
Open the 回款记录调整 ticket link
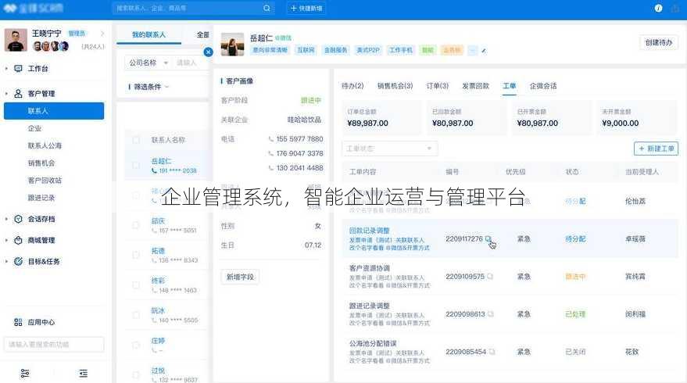[369, 231]
